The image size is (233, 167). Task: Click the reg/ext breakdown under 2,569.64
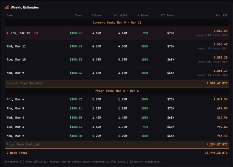[212, 35]
